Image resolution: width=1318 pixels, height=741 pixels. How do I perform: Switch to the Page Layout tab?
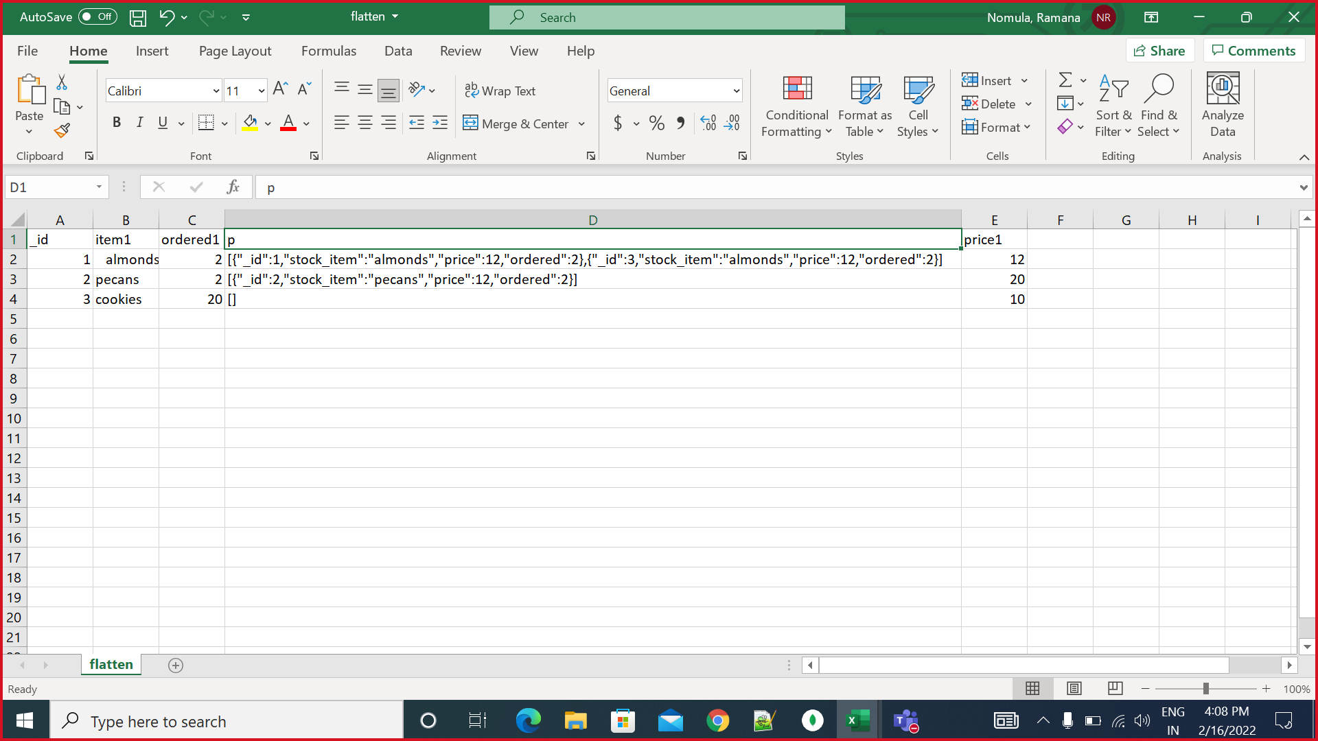click(235, 51)
